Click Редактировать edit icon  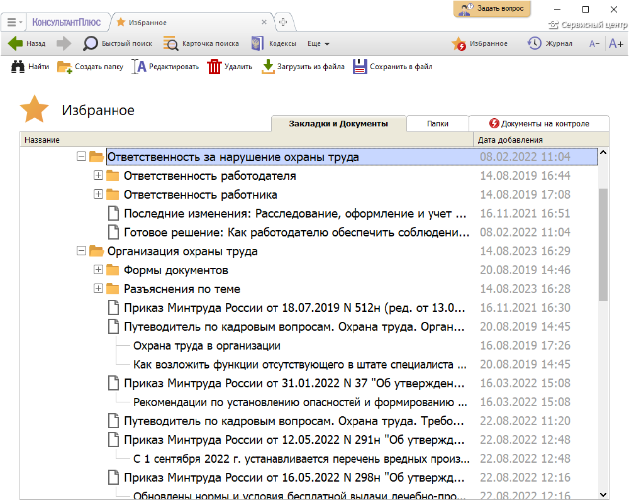point(139,67)
